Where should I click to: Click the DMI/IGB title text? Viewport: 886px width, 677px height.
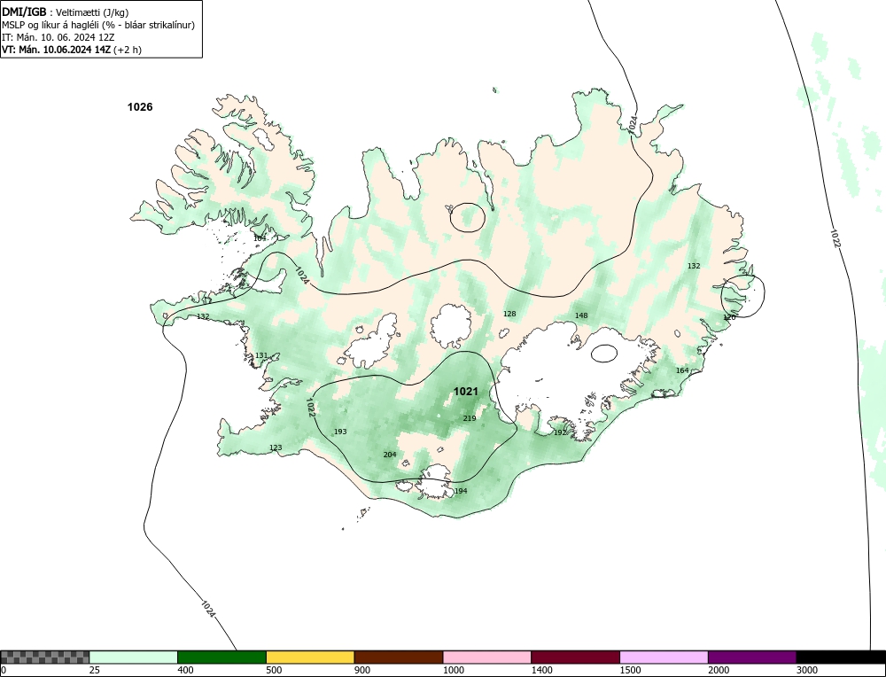24,12
